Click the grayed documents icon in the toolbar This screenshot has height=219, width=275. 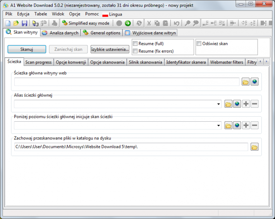tap(43, 23)
